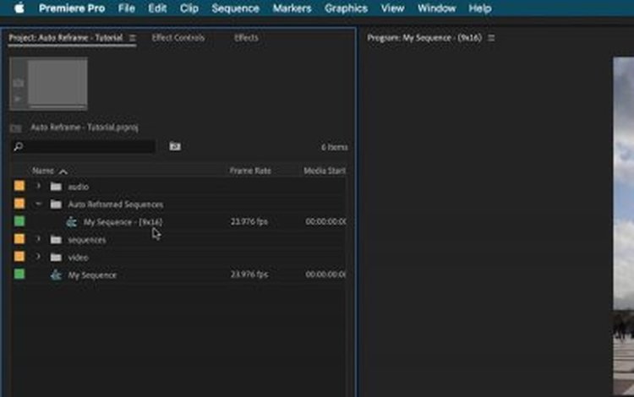634x397 pixels.
Task: Click orange label swatch for video bin
Action: [19, 257]
